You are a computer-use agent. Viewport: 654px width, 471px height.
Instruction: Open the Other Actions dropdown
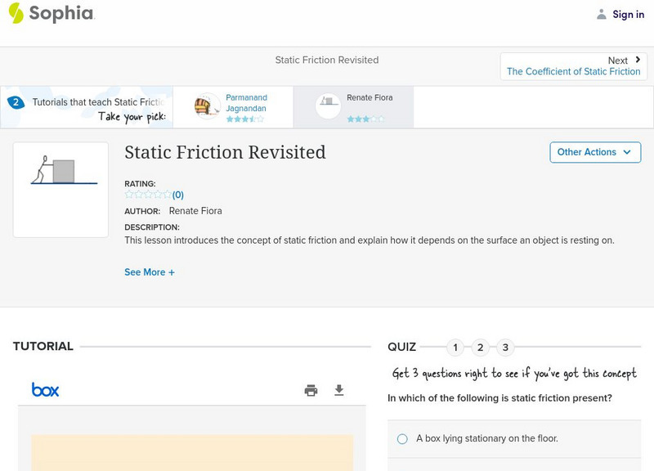click(595, 152)
